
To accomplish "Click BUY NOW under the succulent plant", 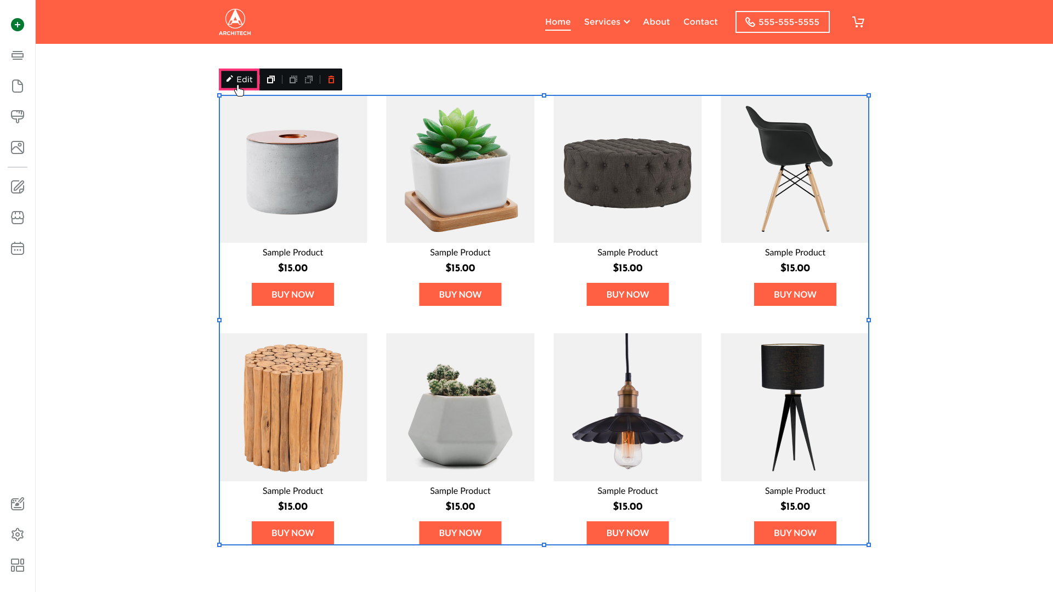I will pos(460,294).
